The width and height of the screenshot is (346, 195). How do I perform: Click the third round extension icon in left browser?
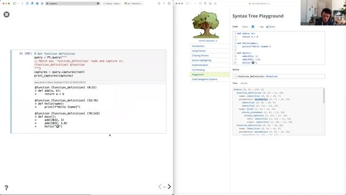click(x=37, y=4)
